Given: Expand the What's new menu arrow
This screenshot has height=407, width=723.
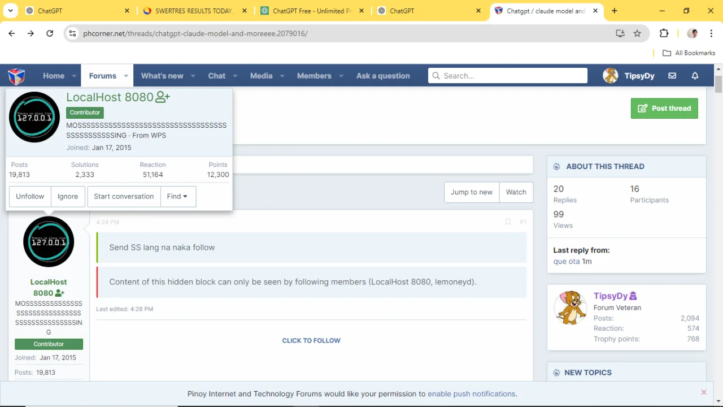Looking at the screenshot, I should point(193,76).
